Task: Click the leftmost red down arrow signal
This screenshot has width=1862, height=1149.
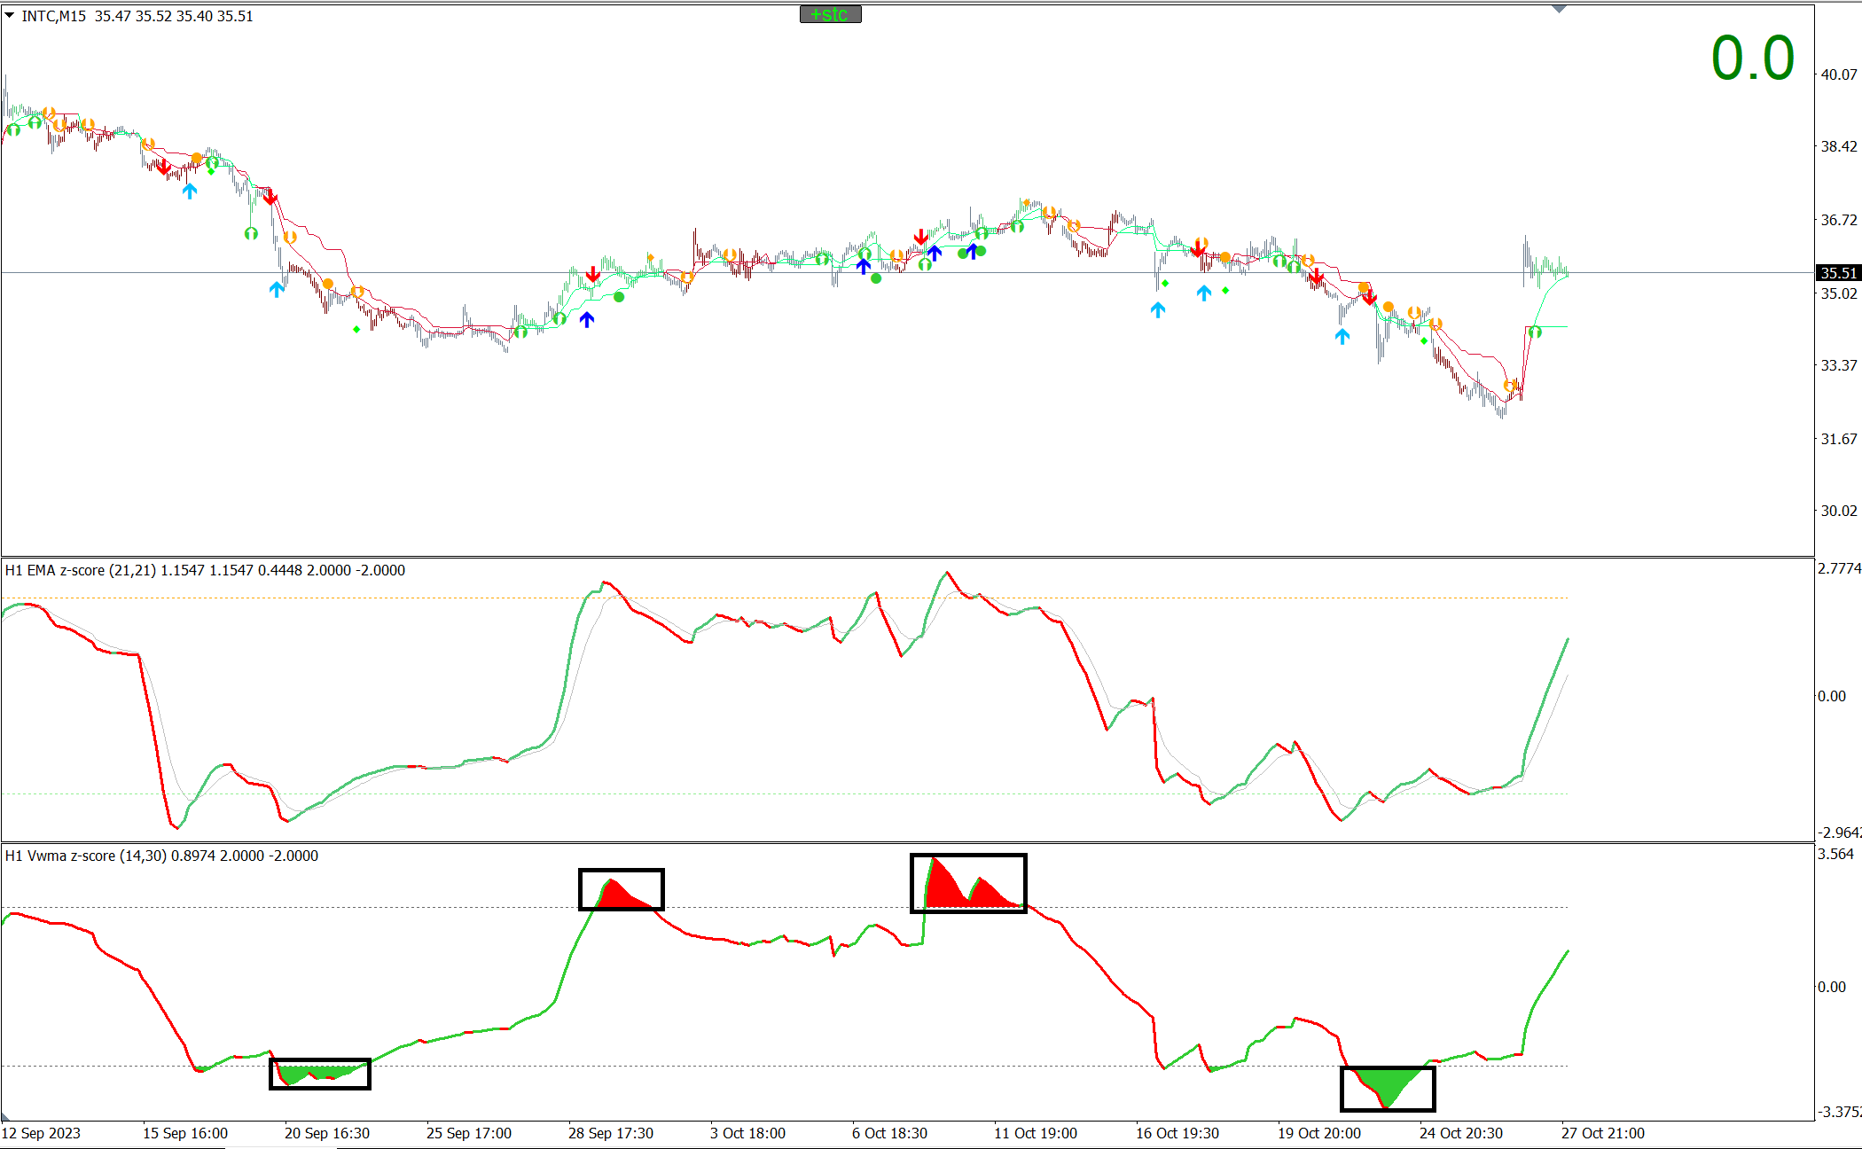Action: click(x=164, y=167)
